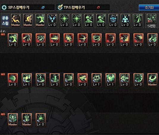159x135 pixels.
Task: Click the blue 초기화 reset button
Action: click(149, 7)
